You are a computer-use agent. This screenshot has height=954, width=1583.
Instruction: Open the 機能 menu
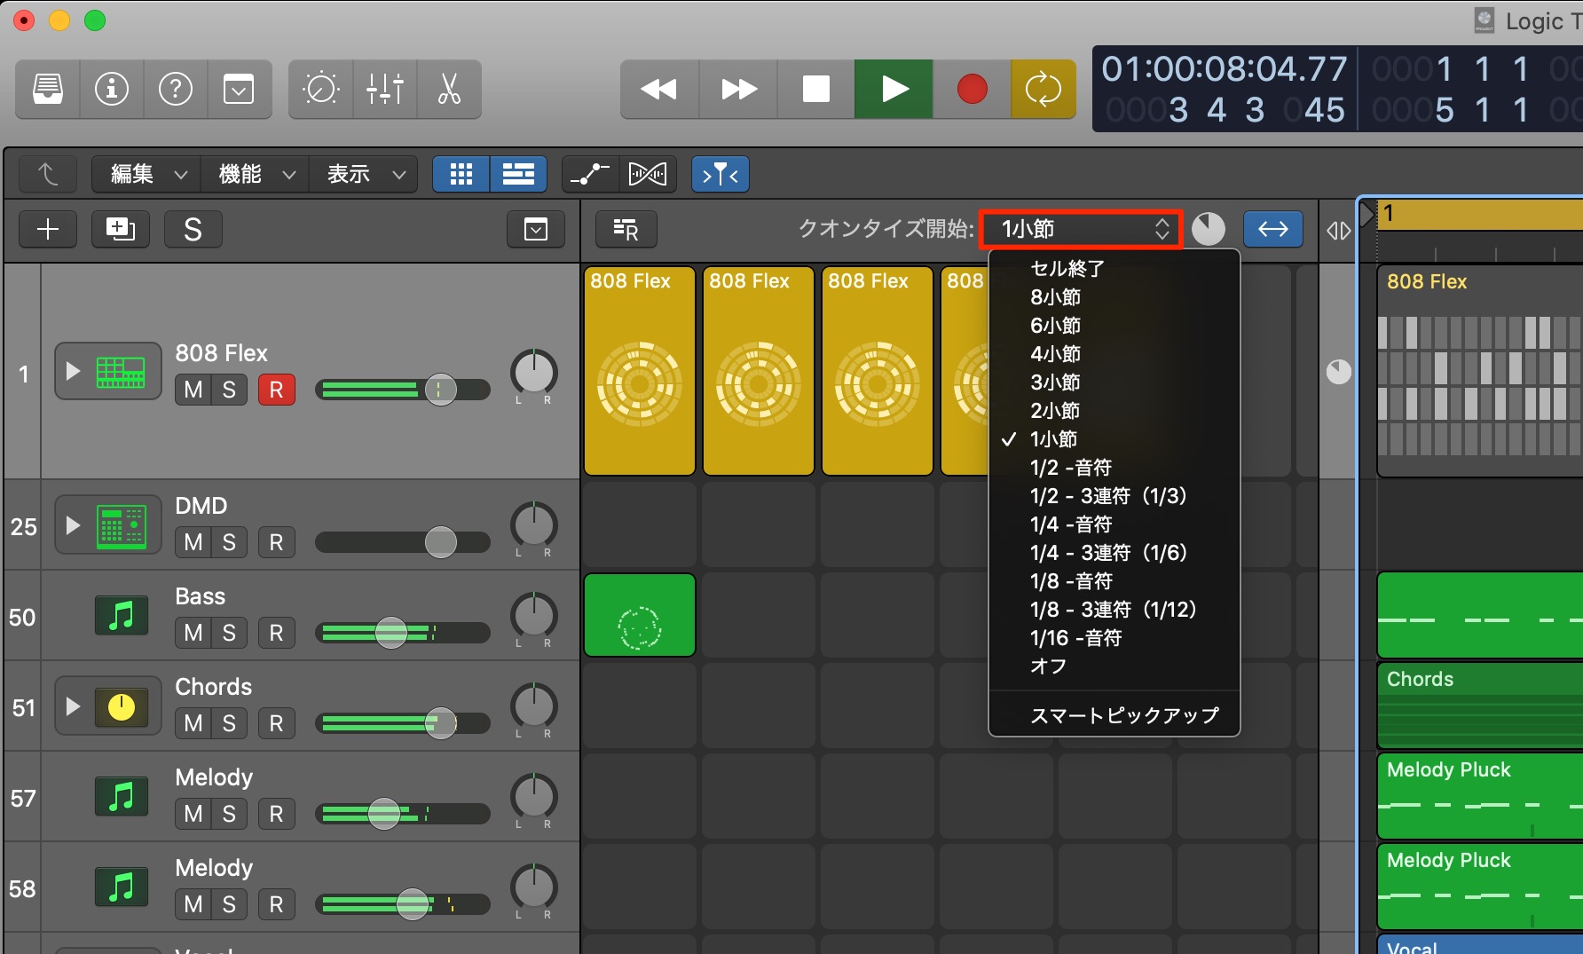[255, 174]
